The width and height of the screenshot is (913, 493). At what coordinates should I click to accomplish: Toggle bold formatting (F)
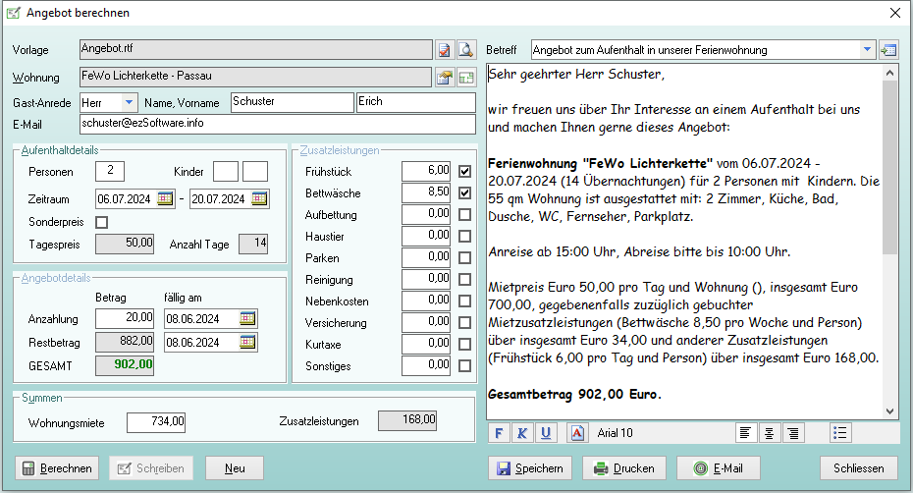pyautogui.click(x=499, y=433)
